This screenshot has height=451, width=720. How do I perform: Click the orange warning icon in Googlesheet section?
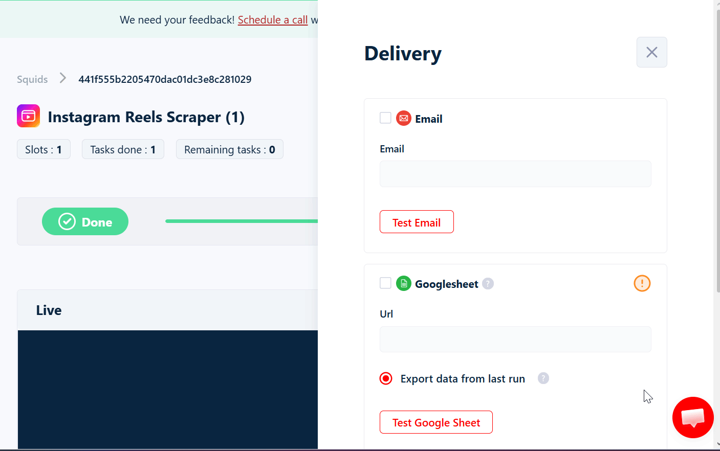(642, 283)
